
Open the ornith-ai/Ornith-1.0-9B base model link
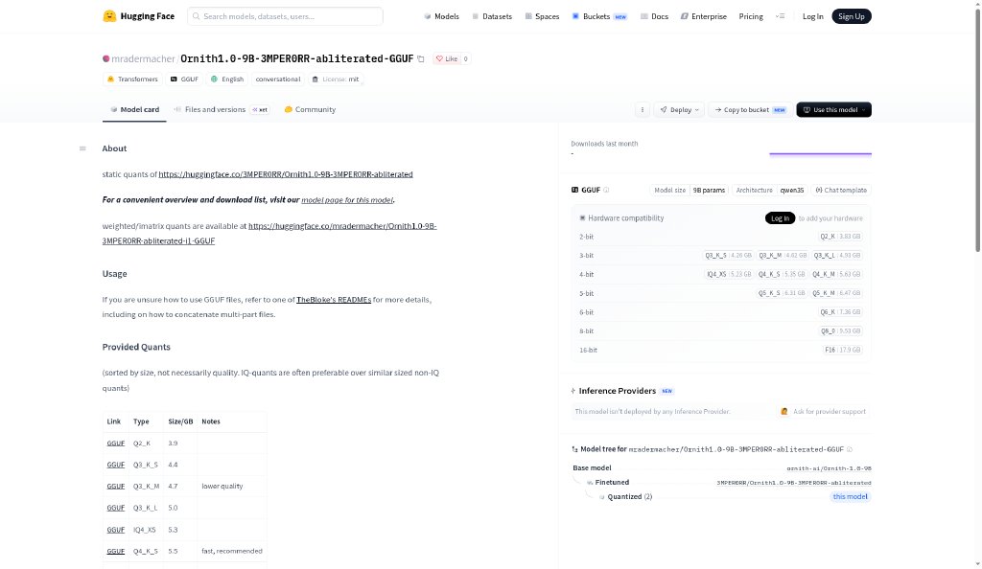[829, 468]
